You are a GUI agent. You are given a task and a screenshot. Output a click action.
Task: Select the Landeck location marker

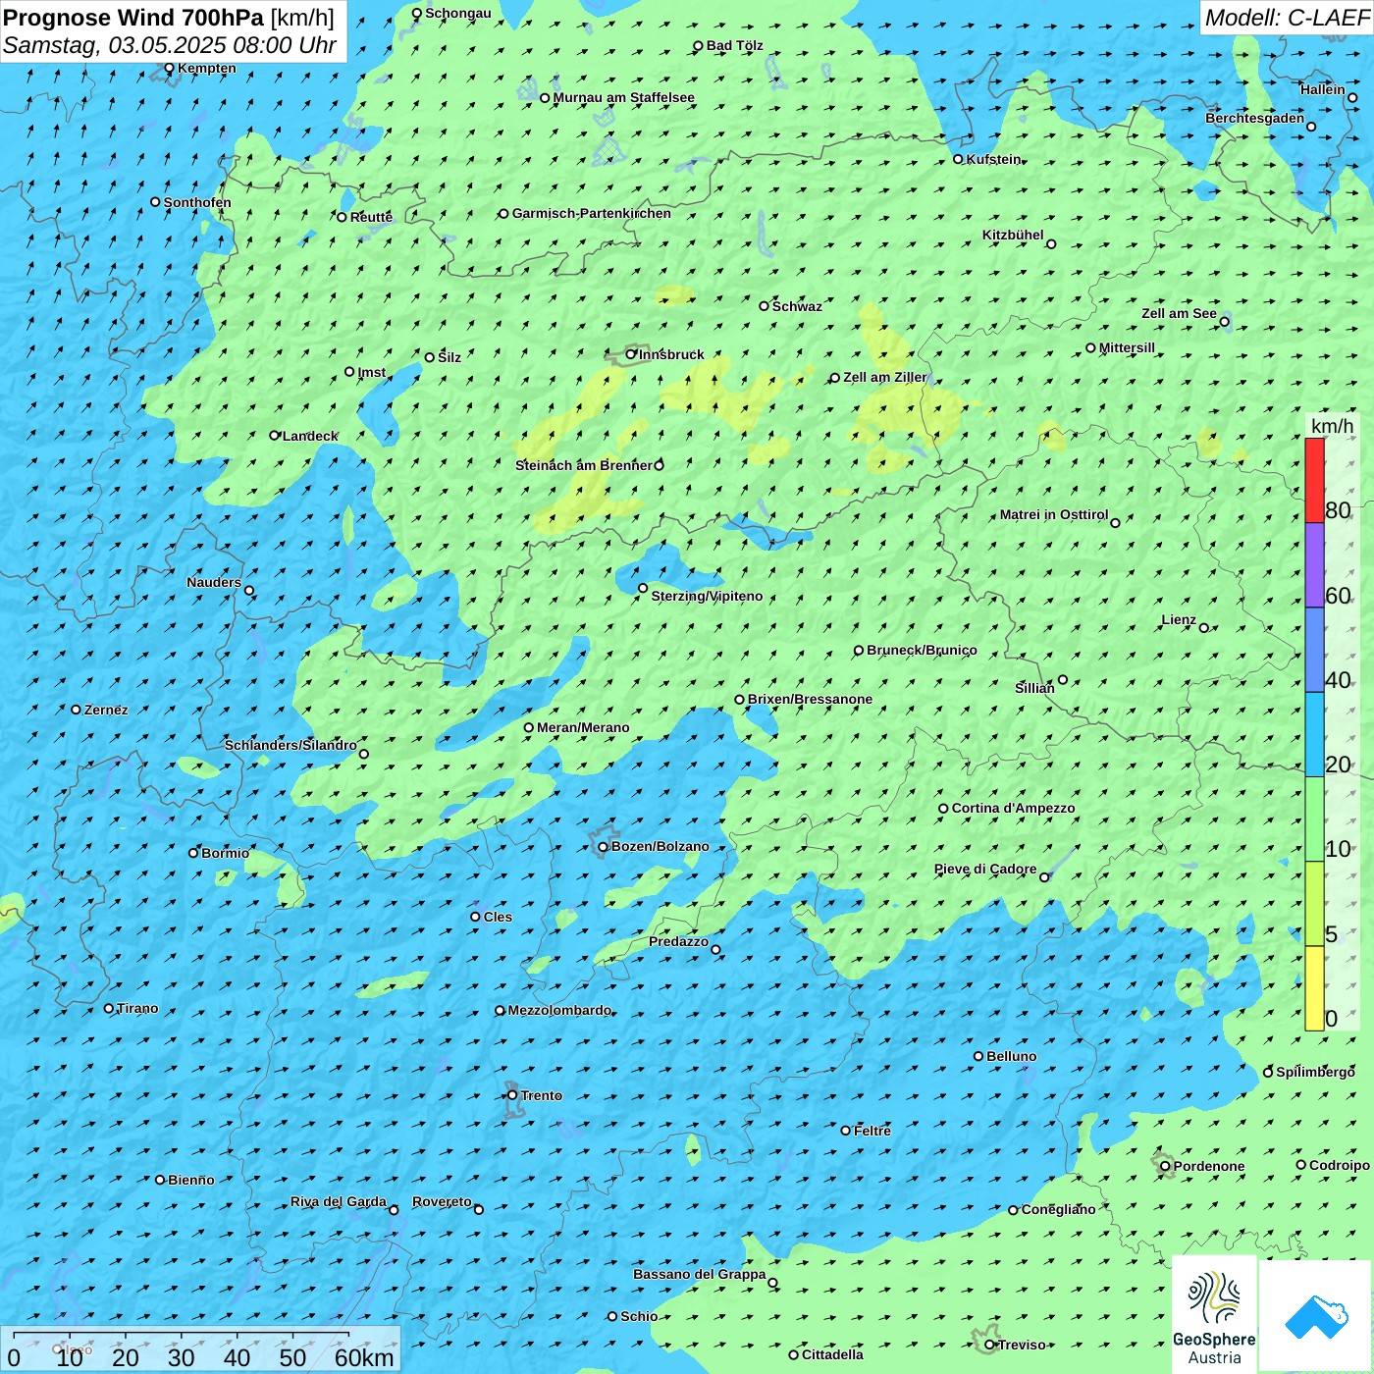pos(275,436)
